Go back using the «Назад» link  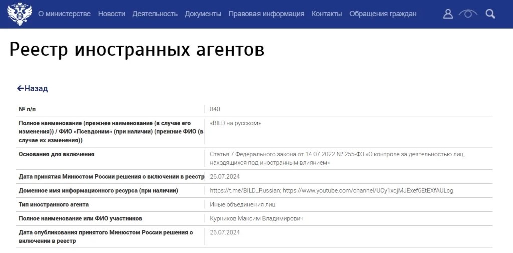click(x=33, y=88)
